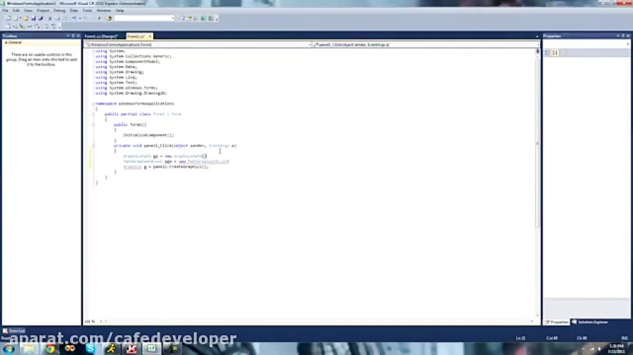This screenshot has height=355, width=633.
Task: Open Google Chrome from the taskbar
Action: pyautogui.click(x=50, y=349)
